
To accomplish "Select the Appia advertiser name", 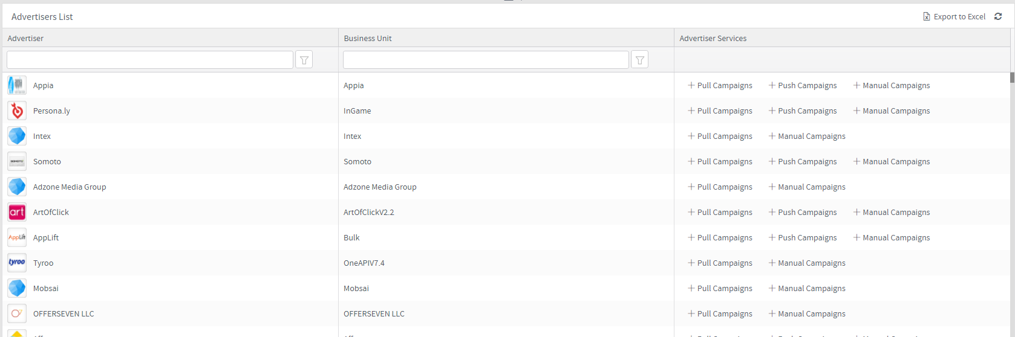I will [43, 85].
